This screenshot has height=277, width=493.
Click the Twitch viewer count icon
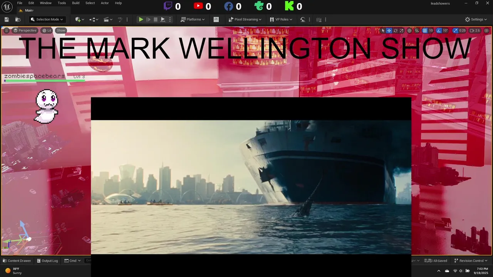pyautogui.click(x=168, y=6)
